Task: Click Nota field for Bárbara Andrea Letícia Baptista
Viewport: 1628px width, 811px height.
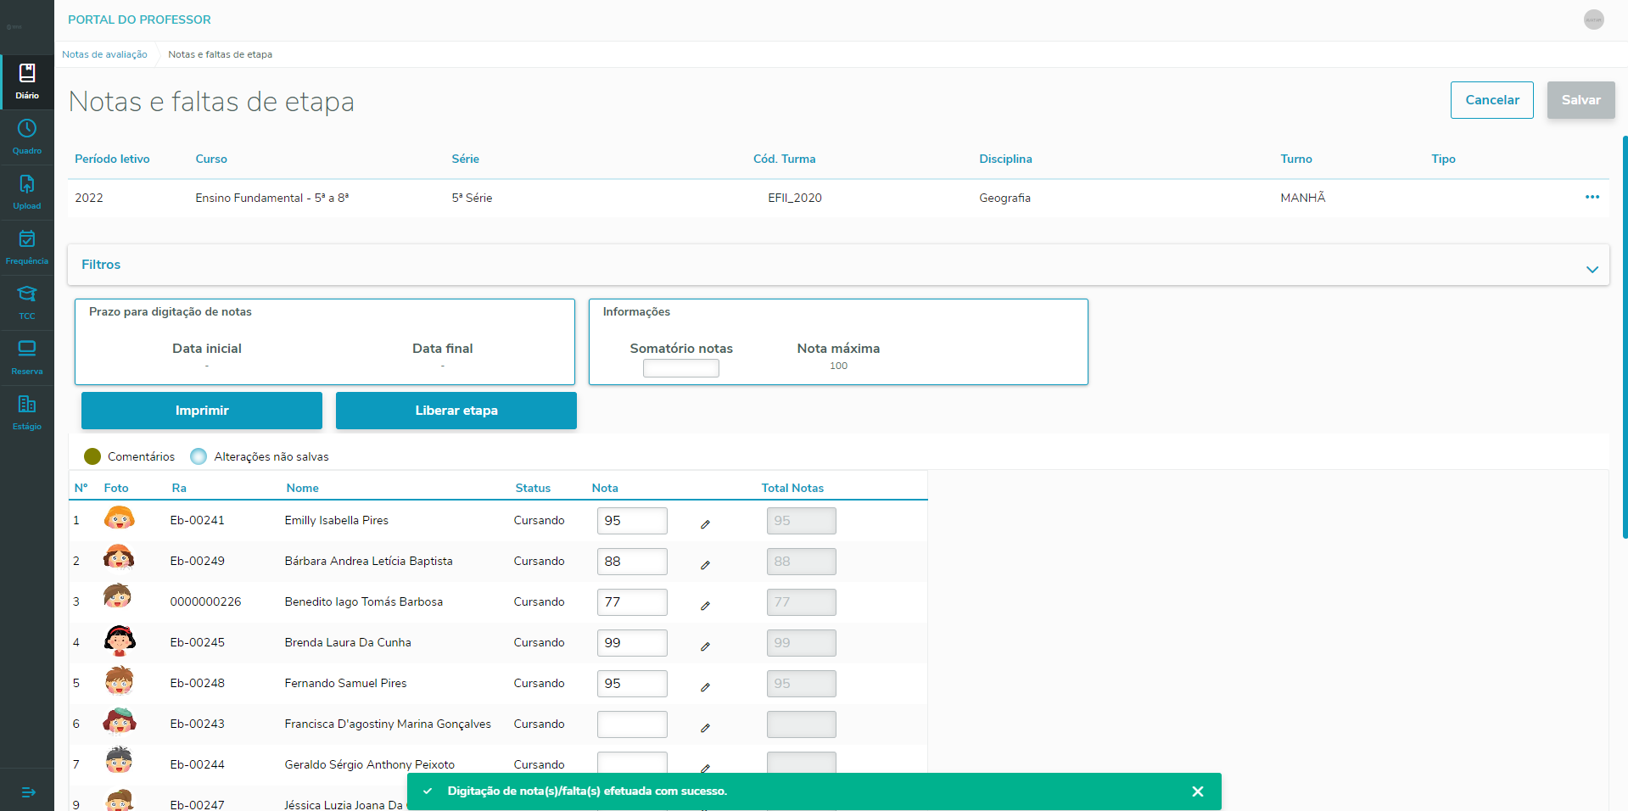Action: [x=632, y=562]
